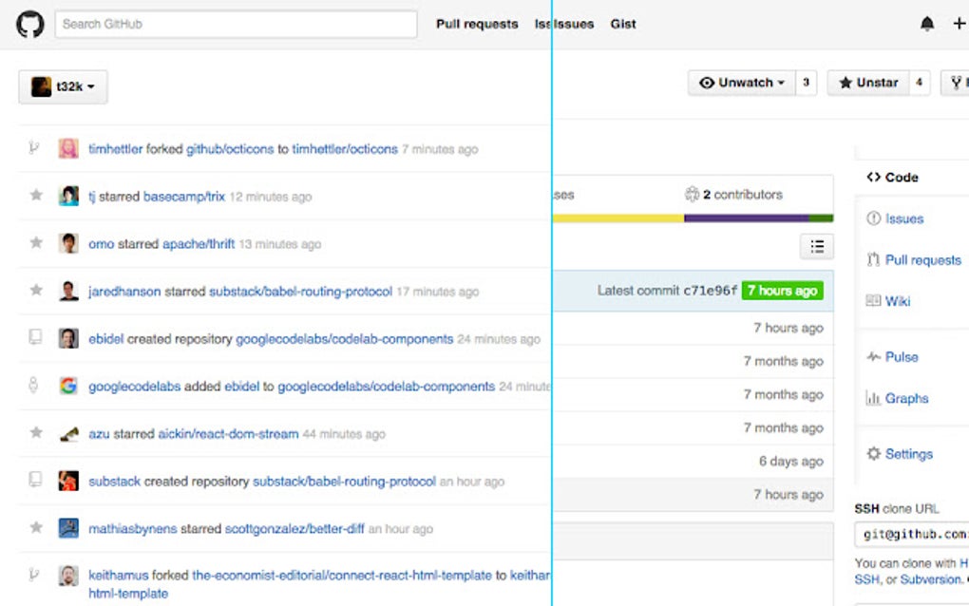Open the Pulse icon in sidebar
This screenshot has height=606, width=969.
click(x=873, y=357)
